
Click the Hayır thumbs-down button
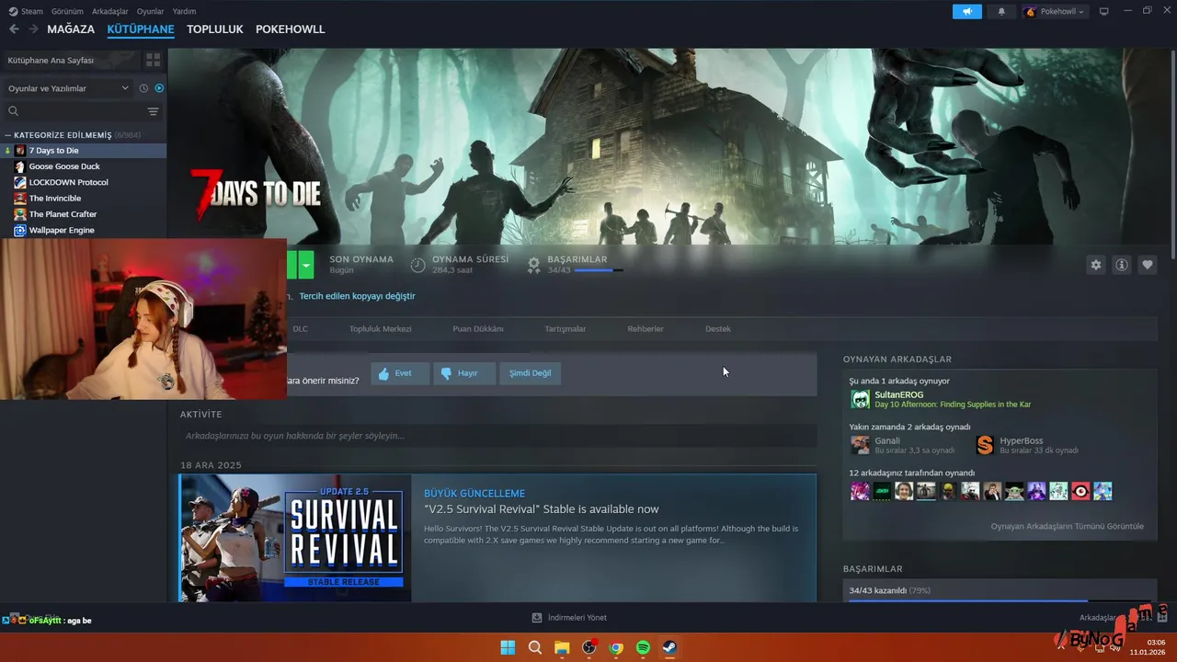(464, 373)
